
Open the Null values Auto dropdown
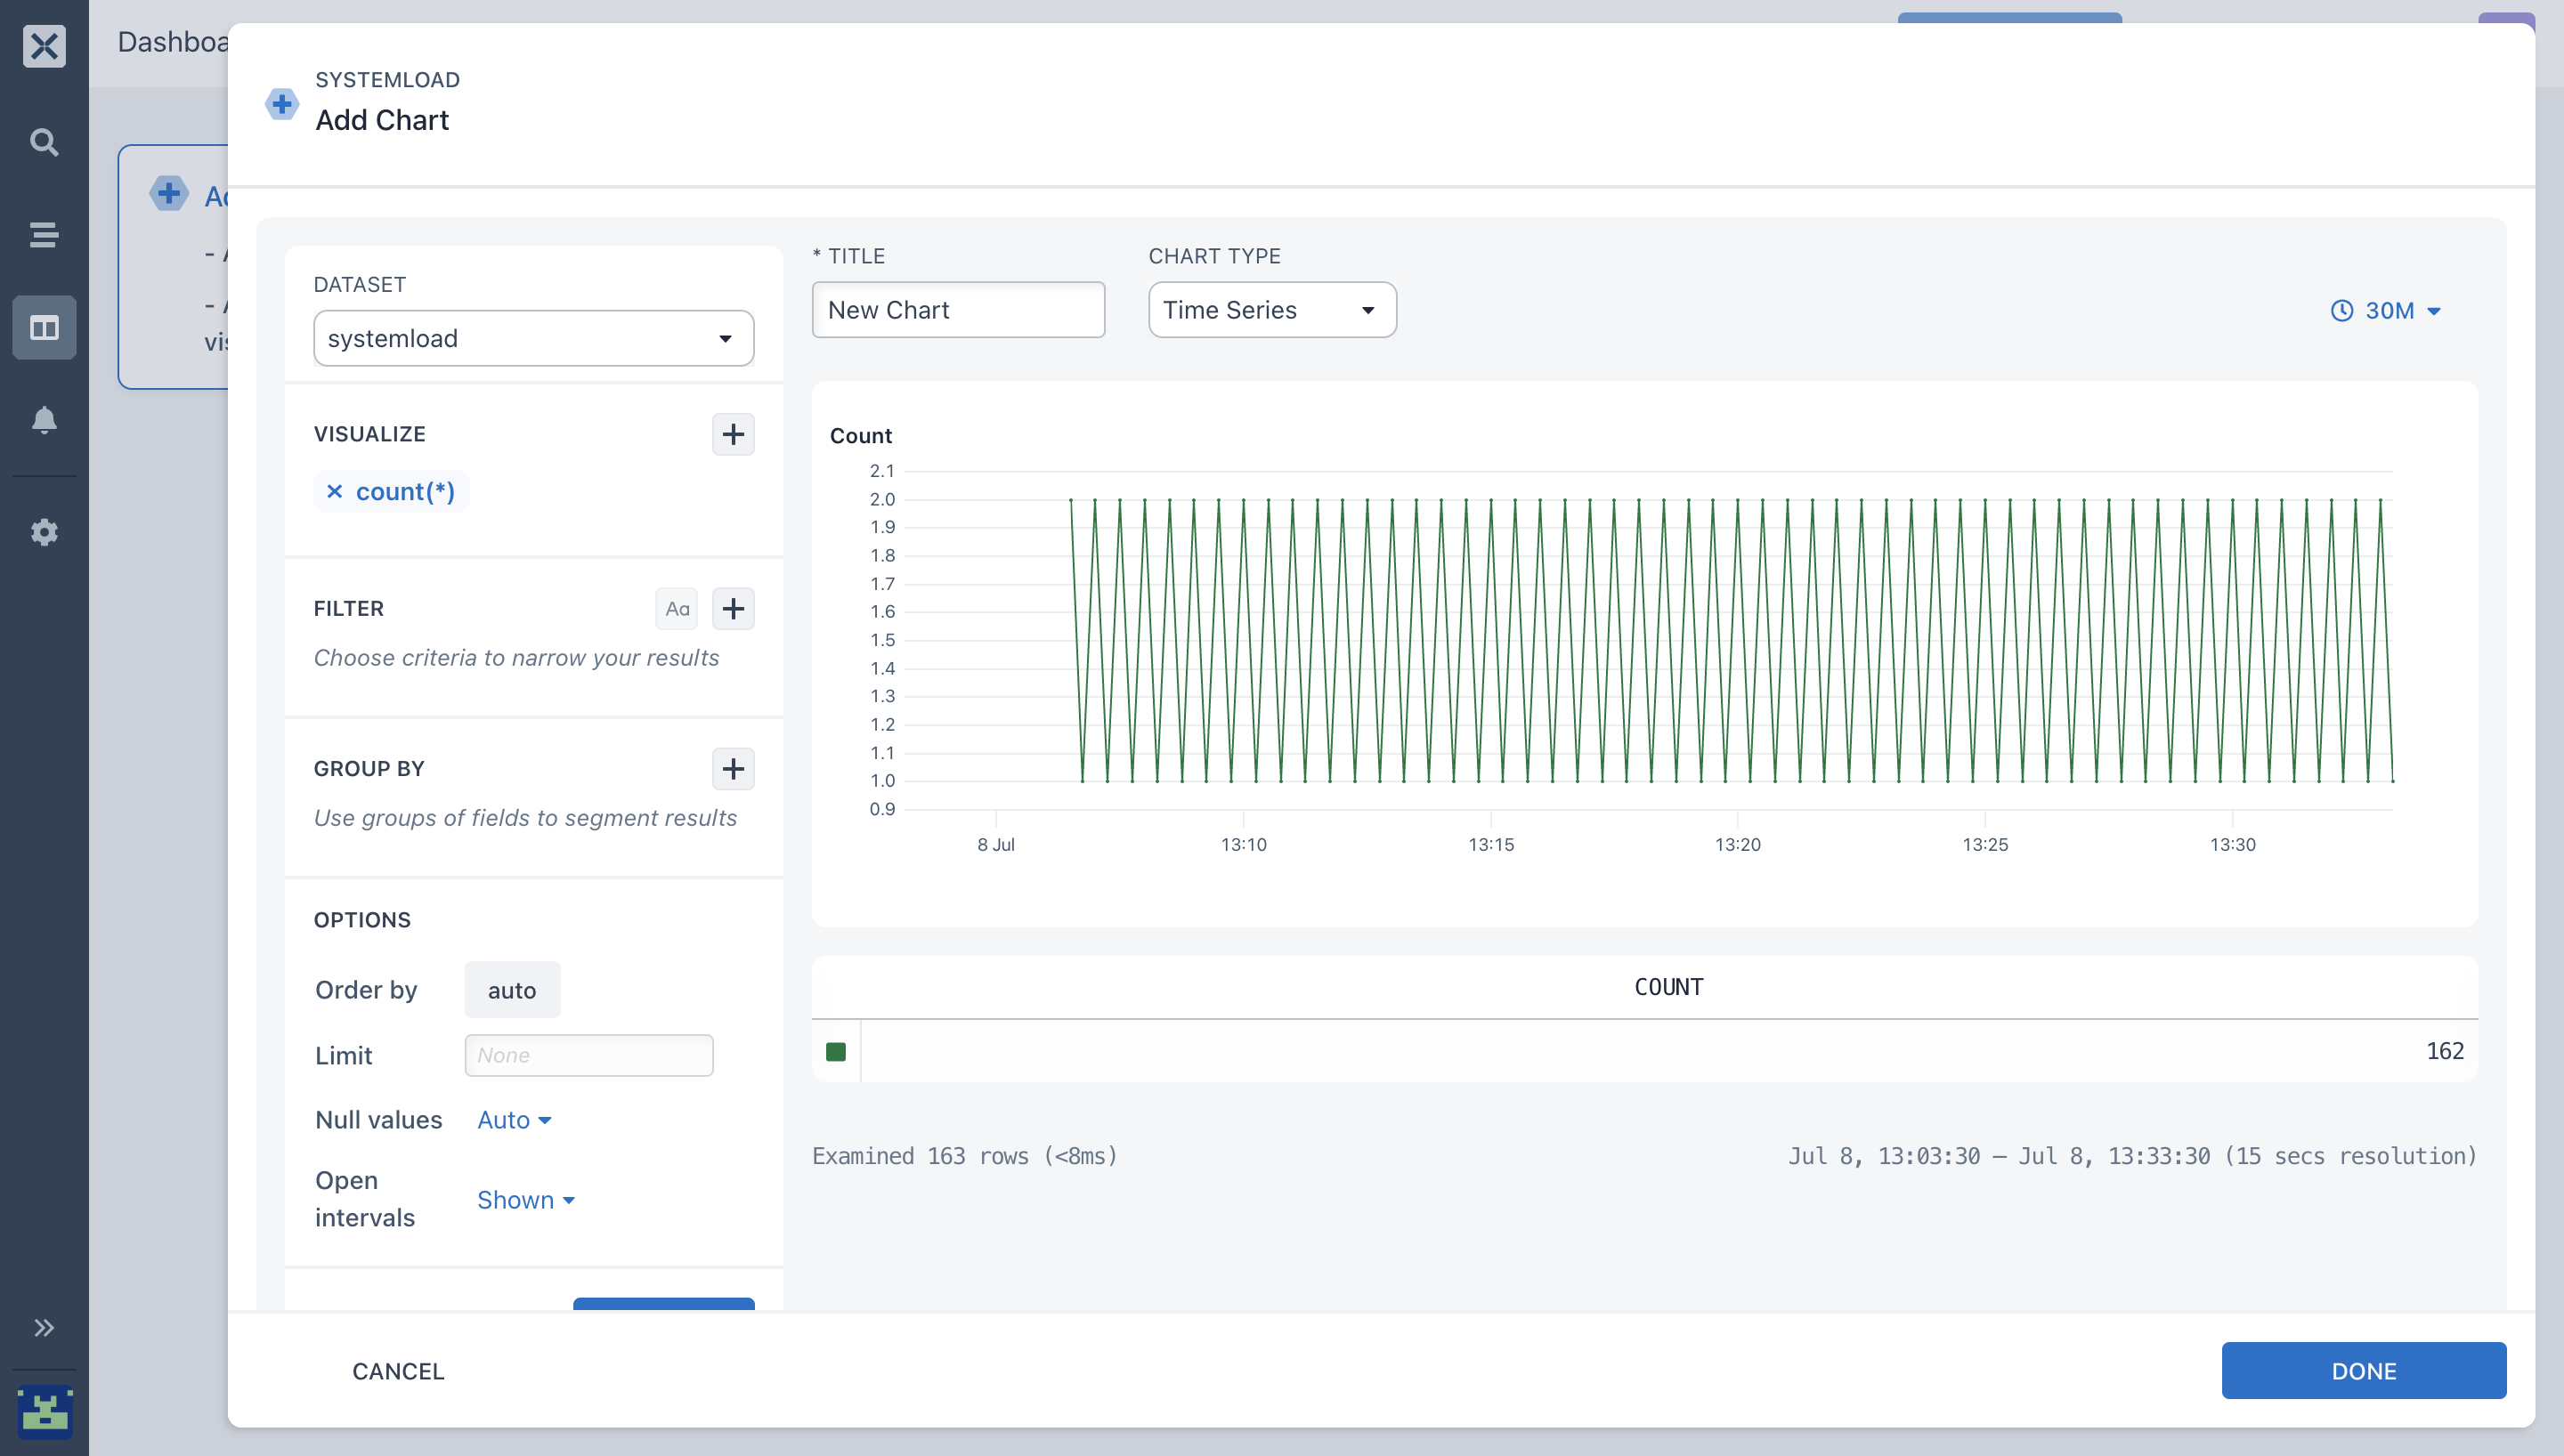514,1120
